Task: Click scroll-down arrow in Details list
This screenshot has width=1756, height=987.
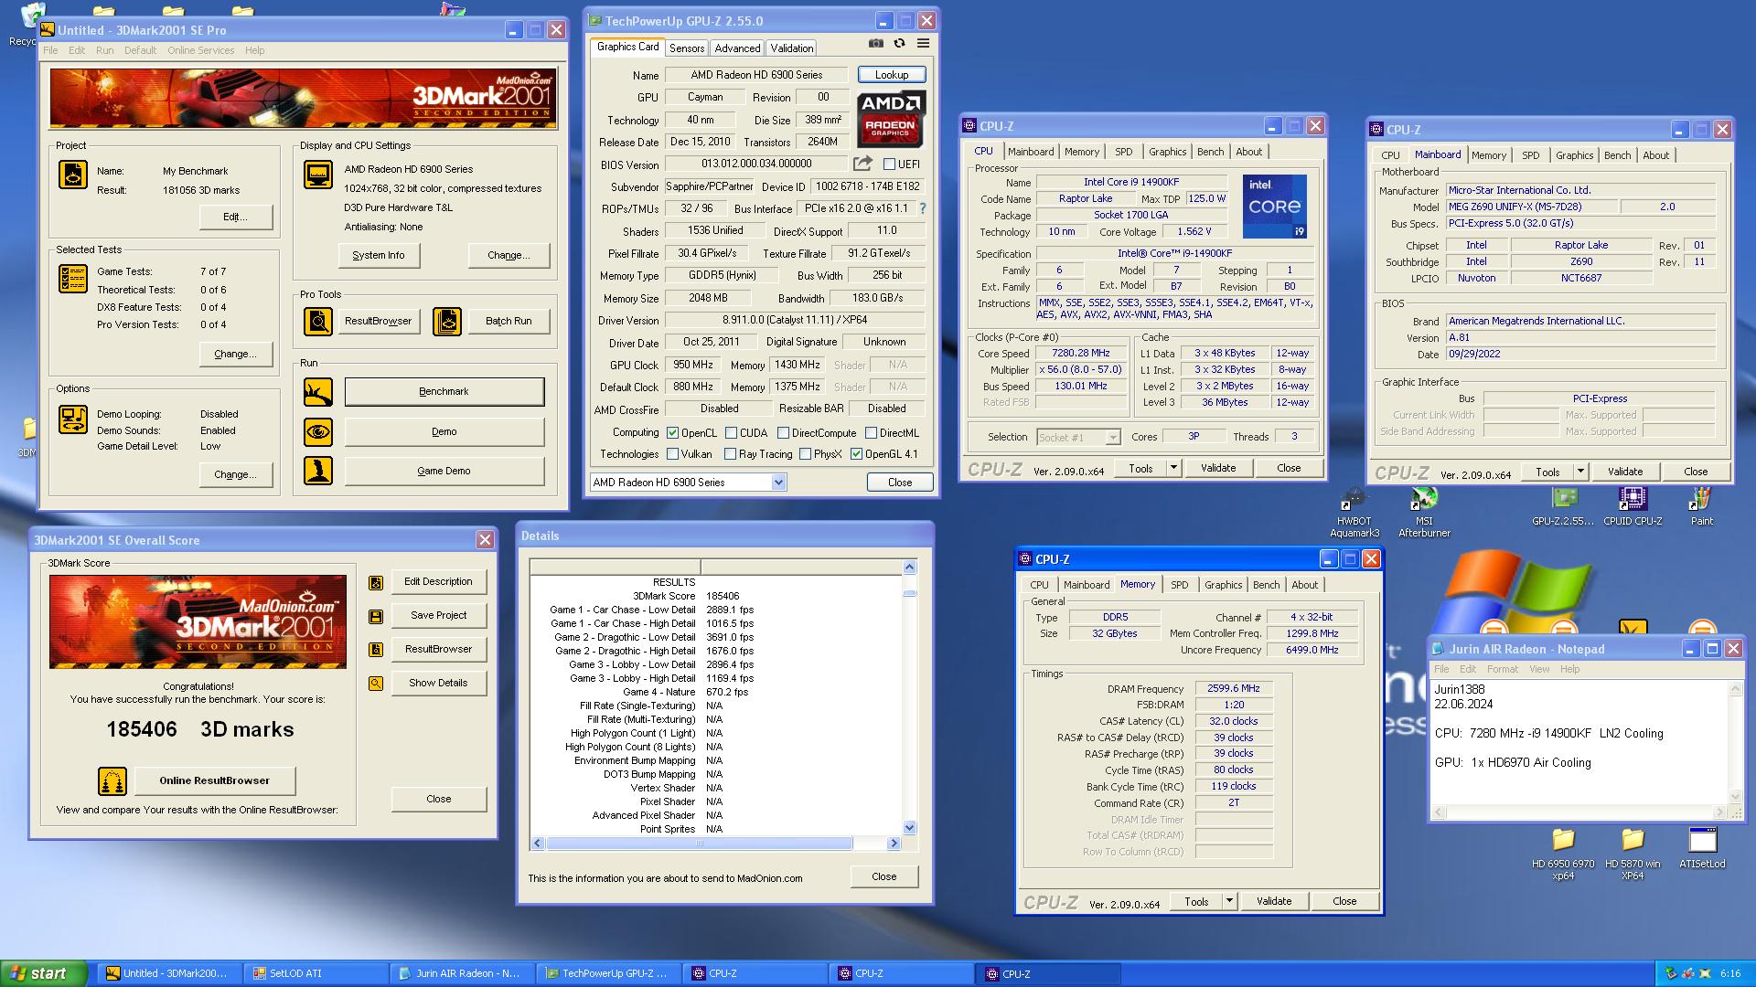Action: (x=909, y=828)
